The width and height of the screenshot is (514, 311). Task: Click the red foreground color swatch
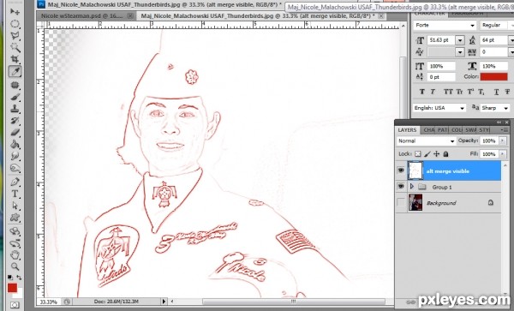coord(13,288)
